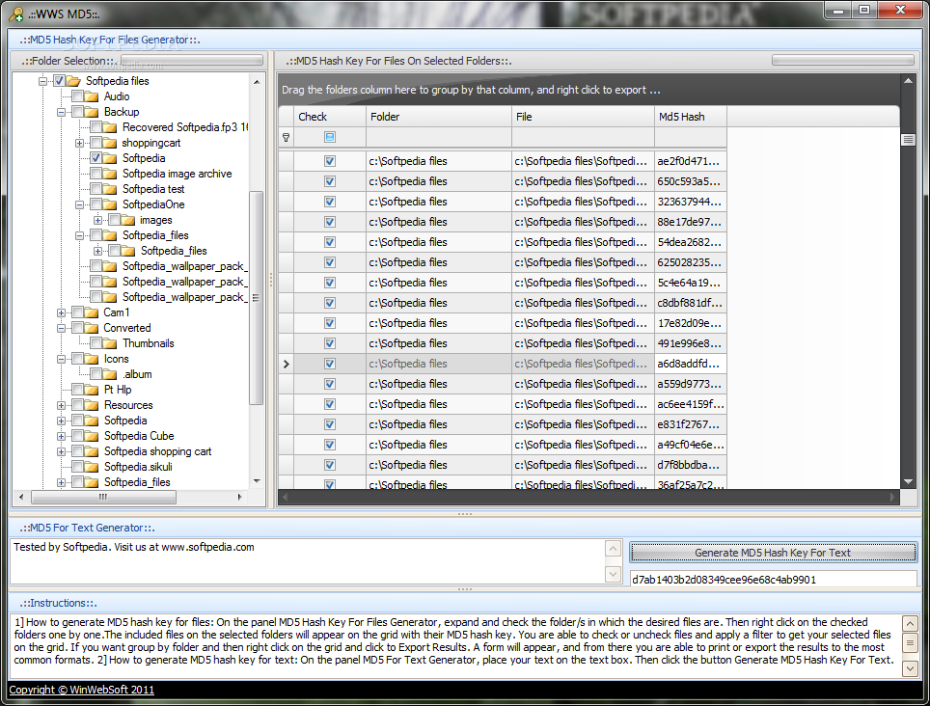Click the WWS MD5 app title icon

tap(16, 14)
